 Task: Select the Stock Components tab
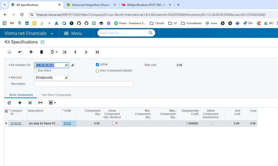coord(21,95)
